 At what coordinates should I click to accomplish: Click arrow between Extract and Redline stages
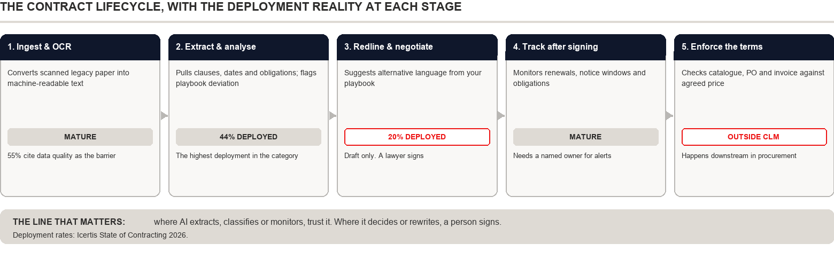point(333,115)
